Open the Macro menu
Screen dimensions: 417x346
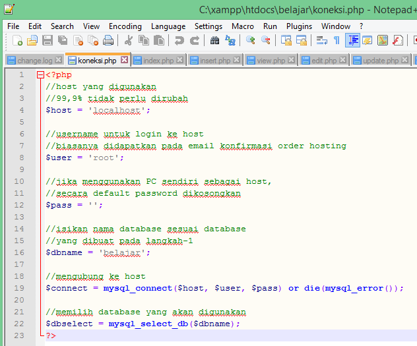click(x=243, y=26)
